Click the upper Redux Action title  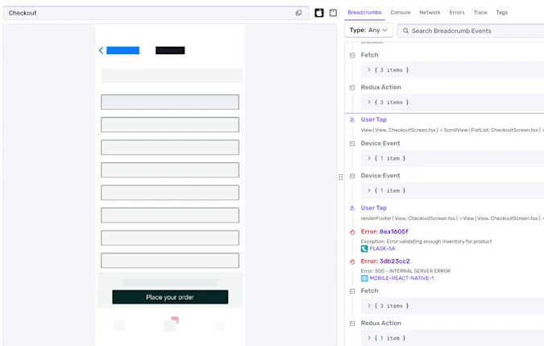click(x=380, y=87)
